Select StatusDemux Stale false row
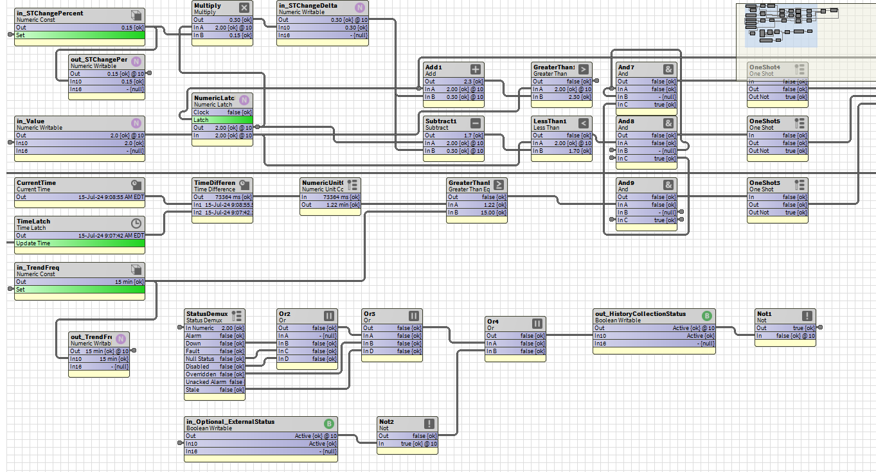 215,390
